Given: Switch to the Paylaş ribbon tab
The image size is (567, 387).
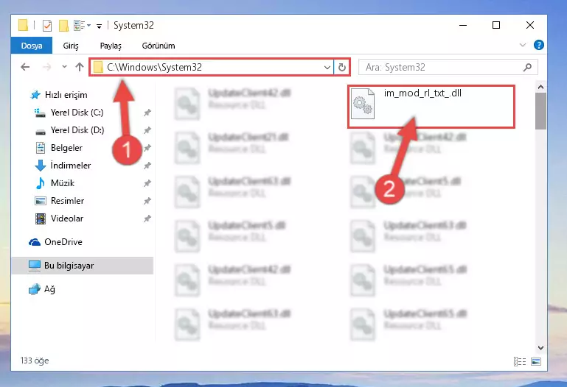Looking at the screenshot, I should coord(111,46).
